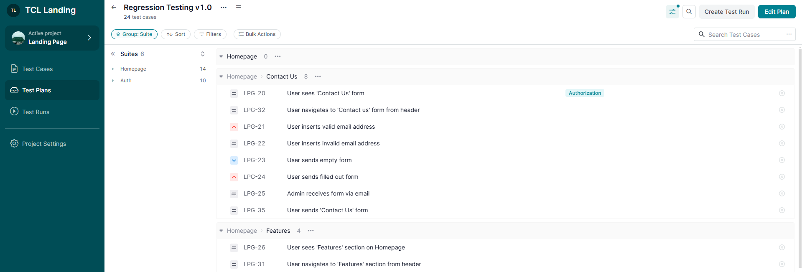The height and width of the screenshot is (272, 802).
Task: Click the magnifier search button in the header
Action: pos(689,12)
